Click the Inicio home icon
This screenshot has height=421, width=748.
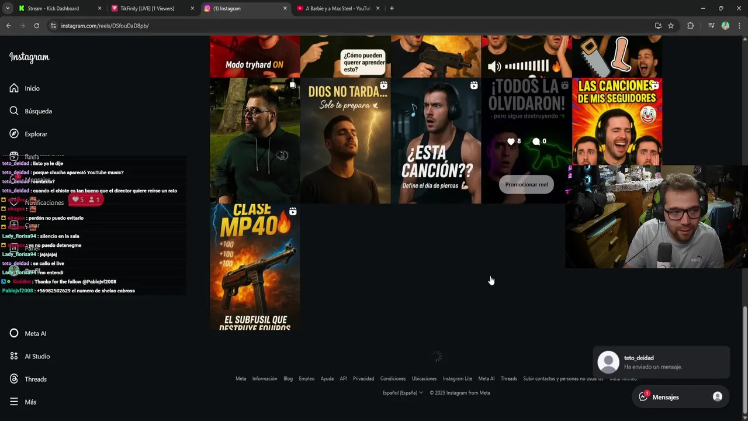pos(14,88)
